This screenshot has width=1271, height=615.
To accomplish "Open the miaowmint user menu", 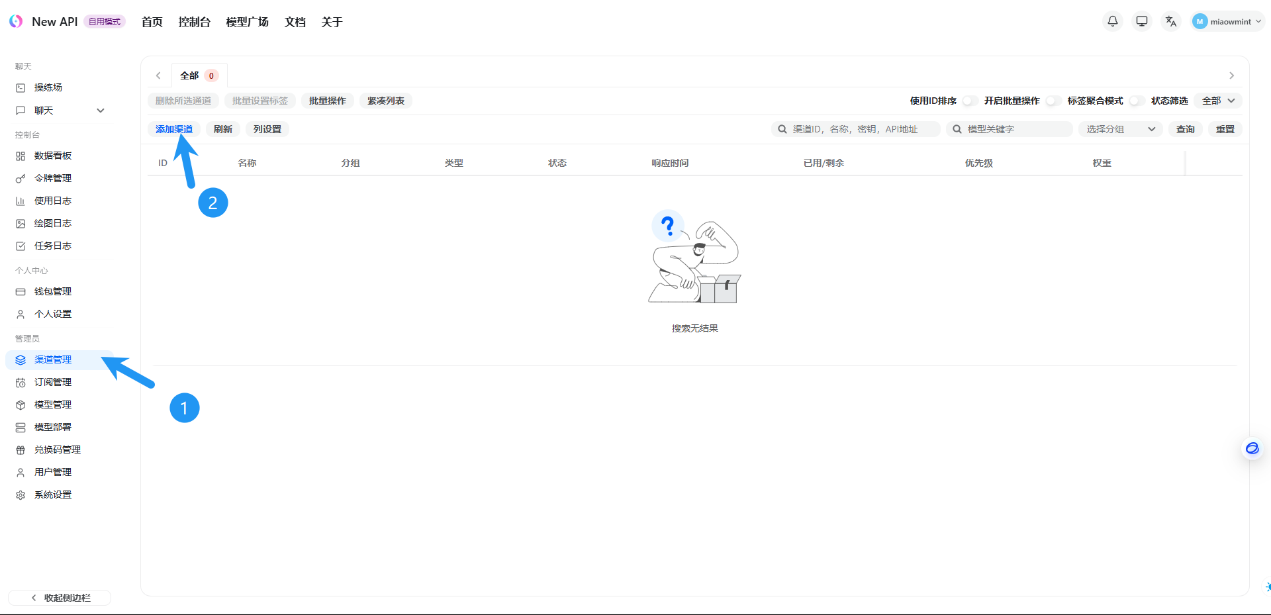I will (x=1228, y=21).
